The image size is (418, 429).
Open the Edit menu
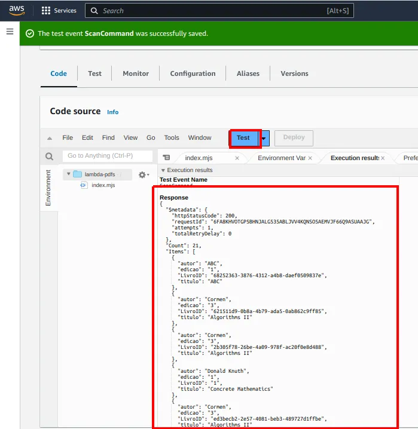[x=87, y=137]
